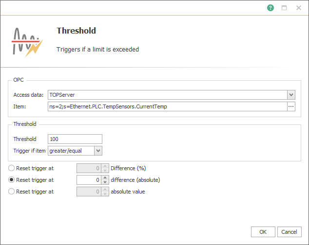Image resolution: width=309 pixels, height=245 pixels.
Task: Click the TOPServer access data field
Action: [168, 95]
